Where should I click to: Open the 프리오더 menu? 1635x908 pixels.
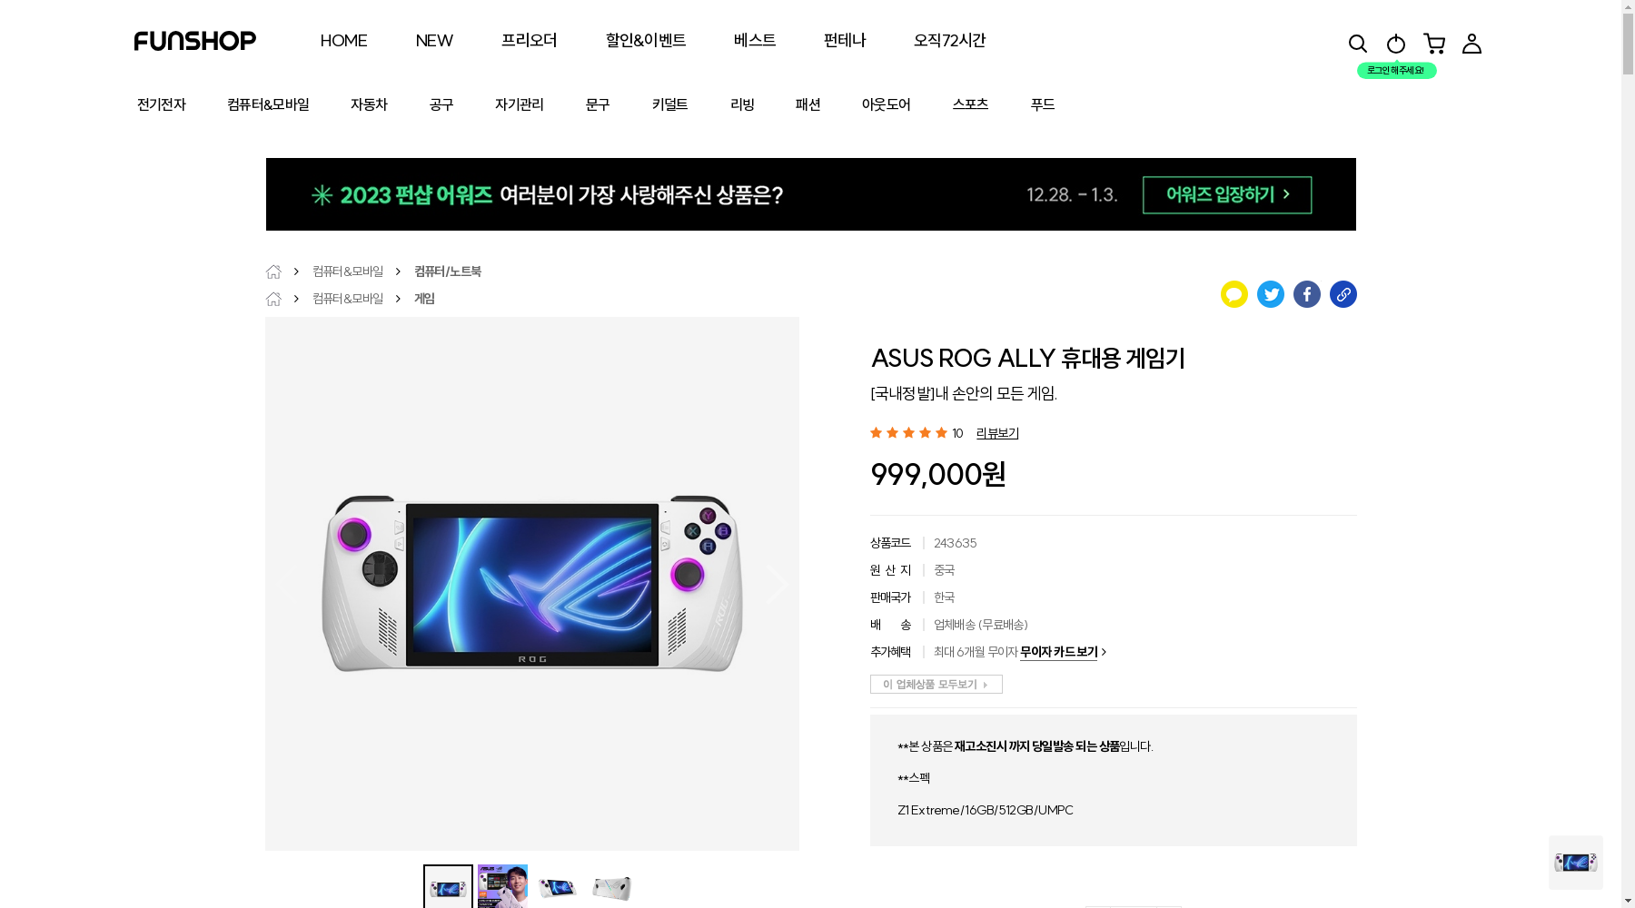tap(529, 40)
